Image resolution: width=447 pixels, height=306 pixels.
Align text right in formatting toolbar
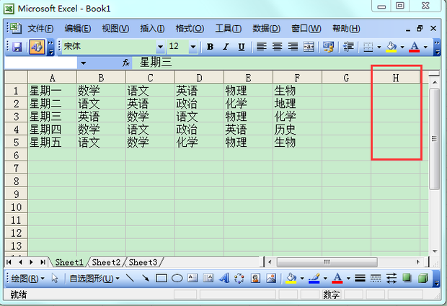pyautogui.click(x=293, y=46)
